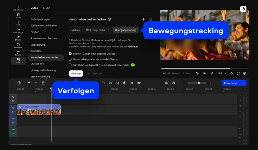Open the Stabilisierung tool
Image resolution: width=258 pixels, height=150 pixels.
click(38, 45)
